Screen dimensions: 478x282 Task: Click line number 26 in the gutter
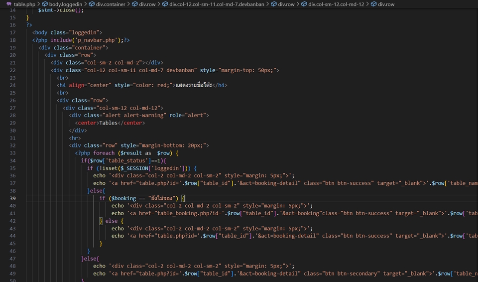(12, 101)
